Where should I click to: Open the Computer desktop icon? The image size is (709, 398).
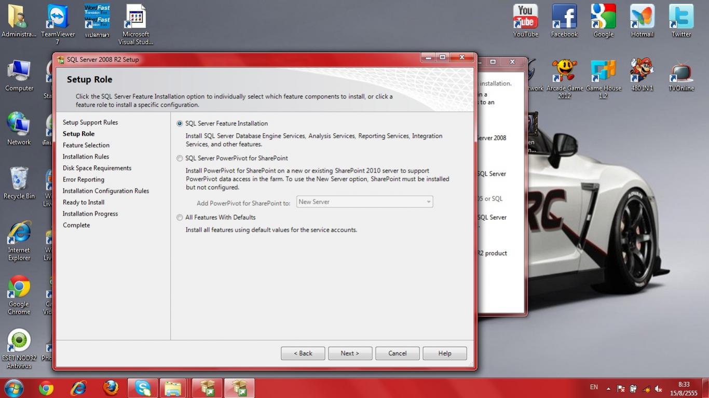[x=19, y=76]
